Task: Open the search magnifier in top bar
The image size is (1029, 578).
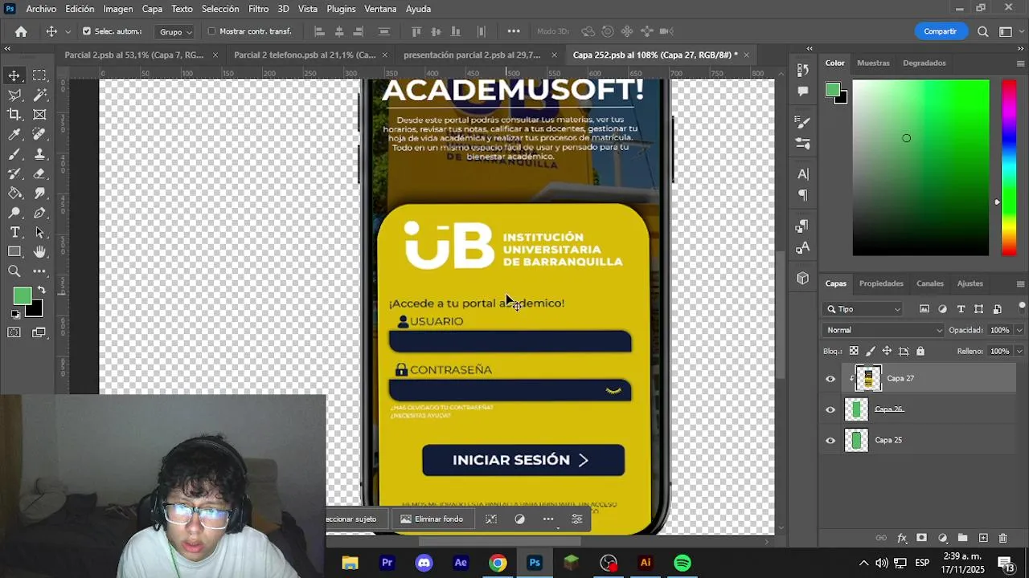Action: (982, 31)
